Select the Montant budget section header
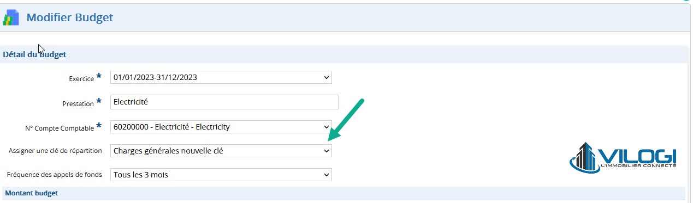The height and width of the screenshot is (203, 693). coord(32,193)
